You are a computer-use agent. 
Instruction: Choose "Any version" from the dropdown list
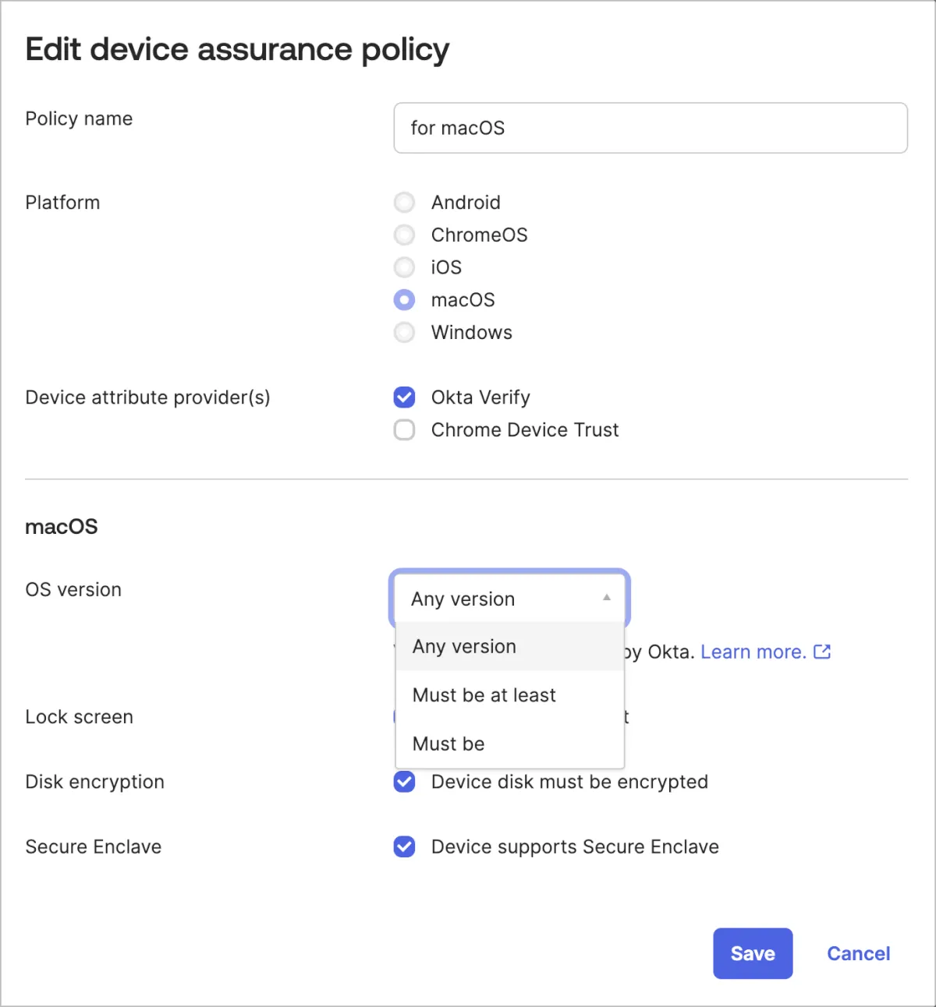tap(465, 647)
